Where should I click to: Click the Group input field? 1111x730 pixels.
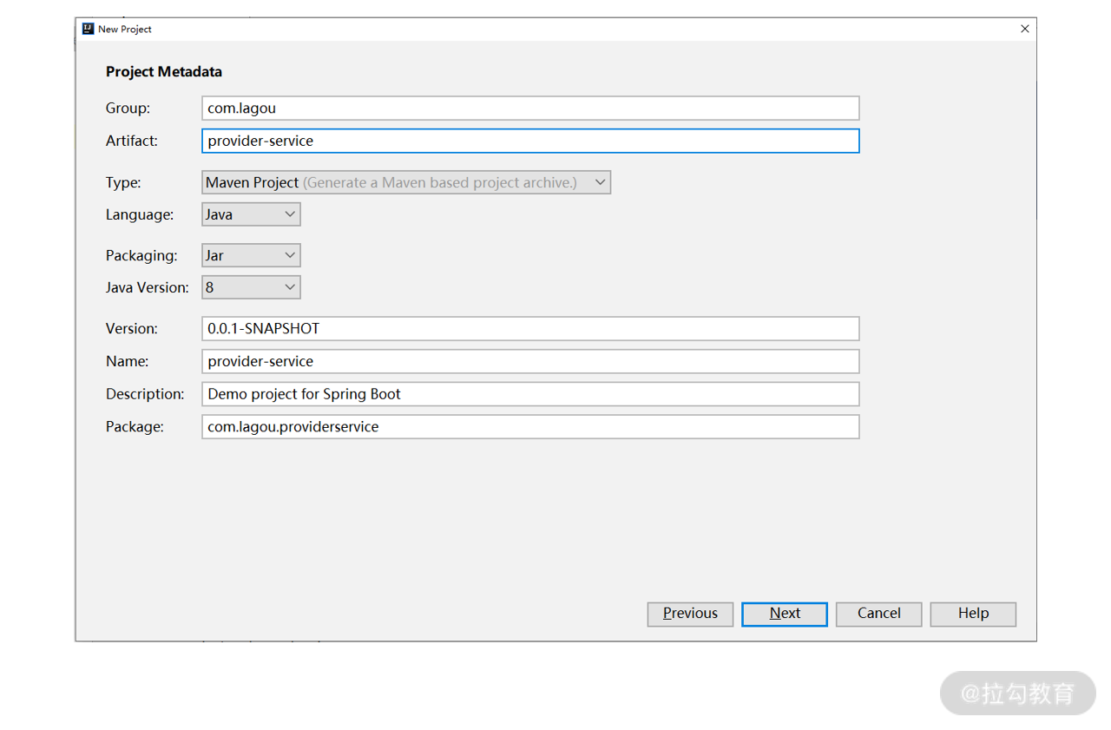pyautogui.click(x=529, y=109)
